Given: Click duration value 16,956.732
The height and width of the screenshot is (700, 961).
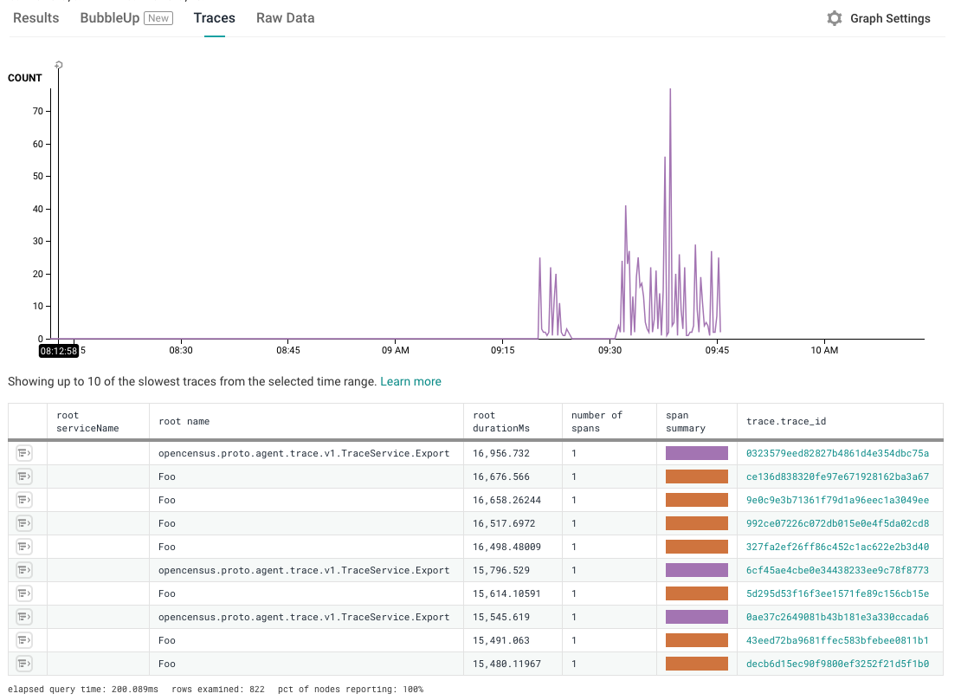Looking at the screenshot, I should [500, 453].
